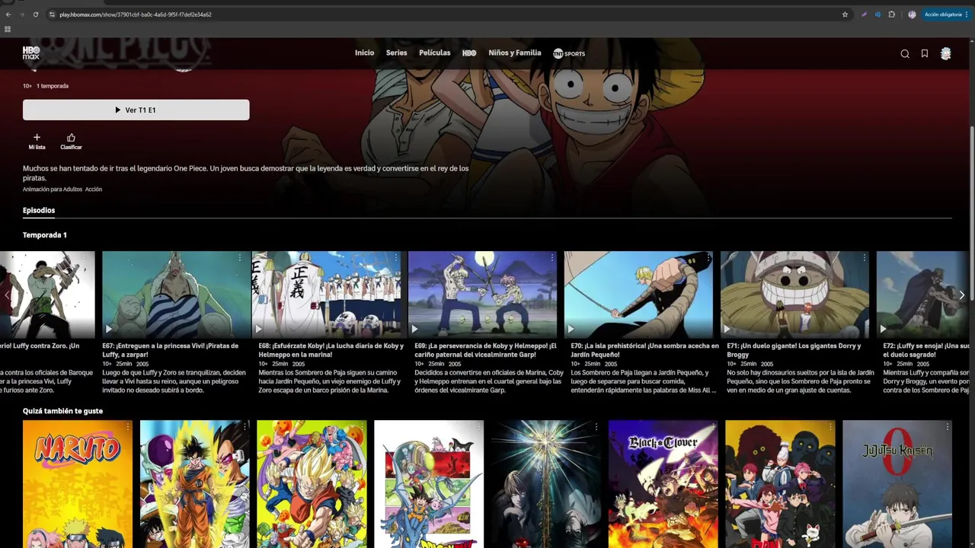Open options menu on episode E71 card
The image size is (975, 548).
coord(865,258)
